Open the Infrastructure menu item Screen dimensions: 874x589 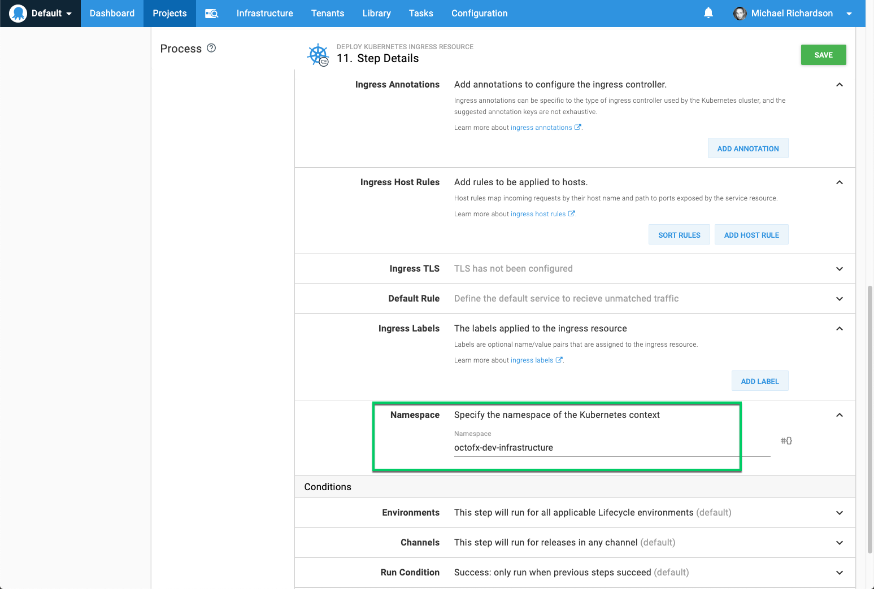coord(264,13)
